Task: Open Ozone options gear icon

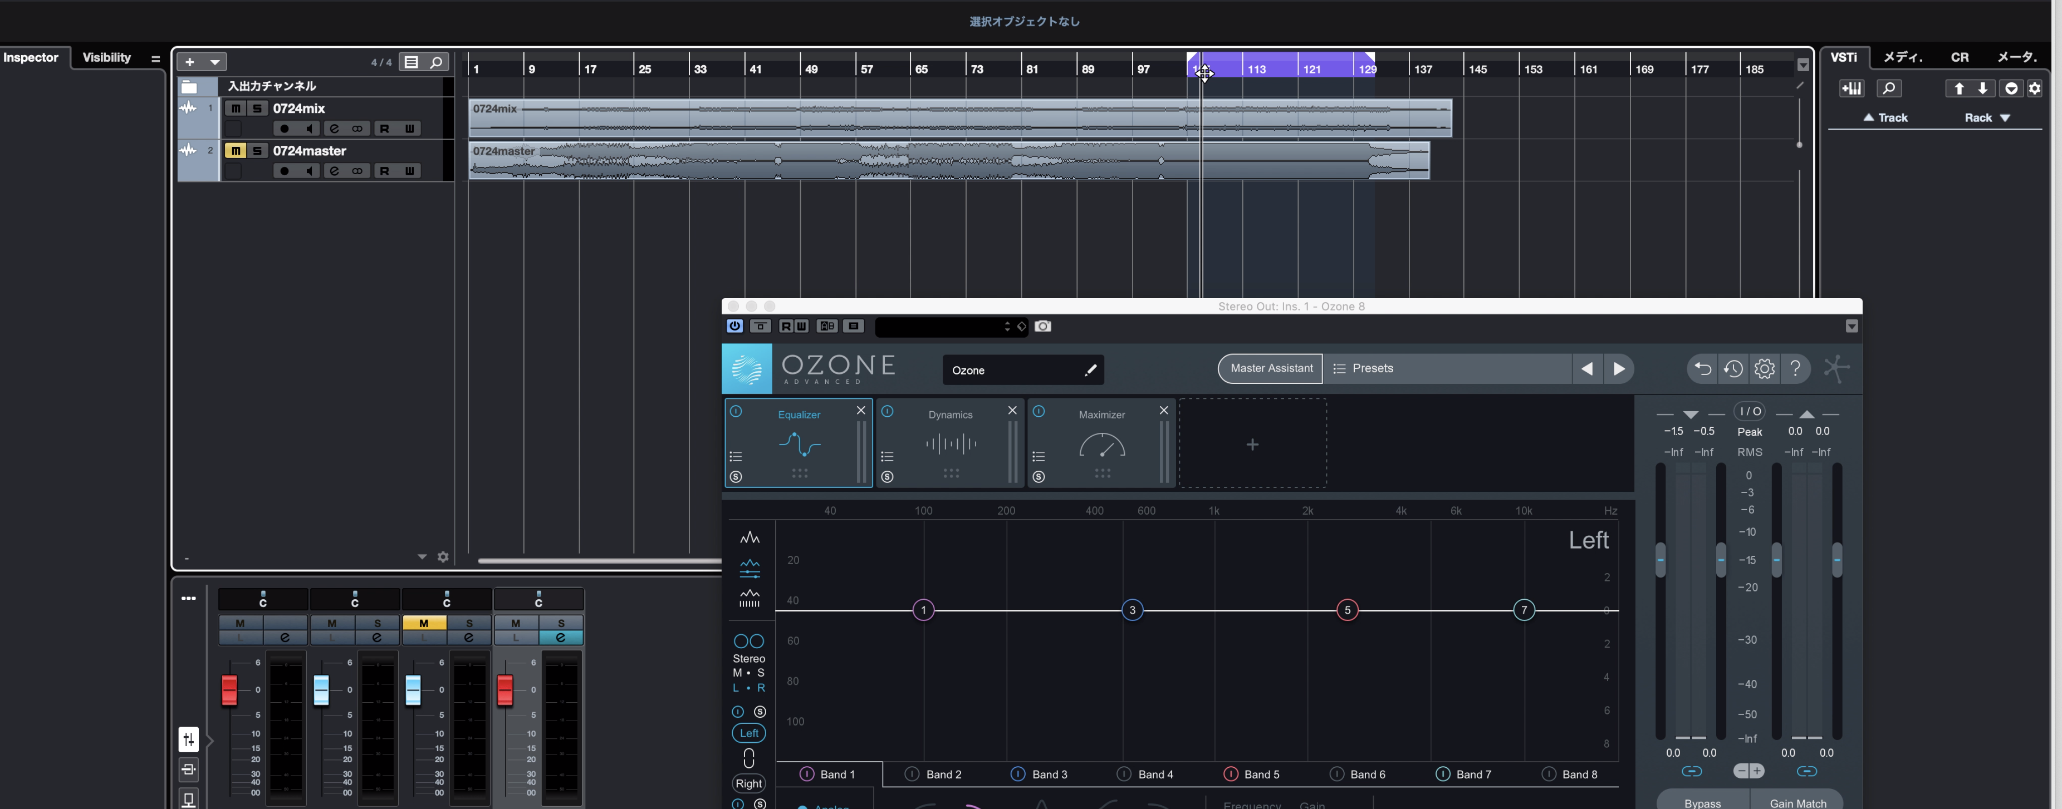Action: tap(1764, 369)
